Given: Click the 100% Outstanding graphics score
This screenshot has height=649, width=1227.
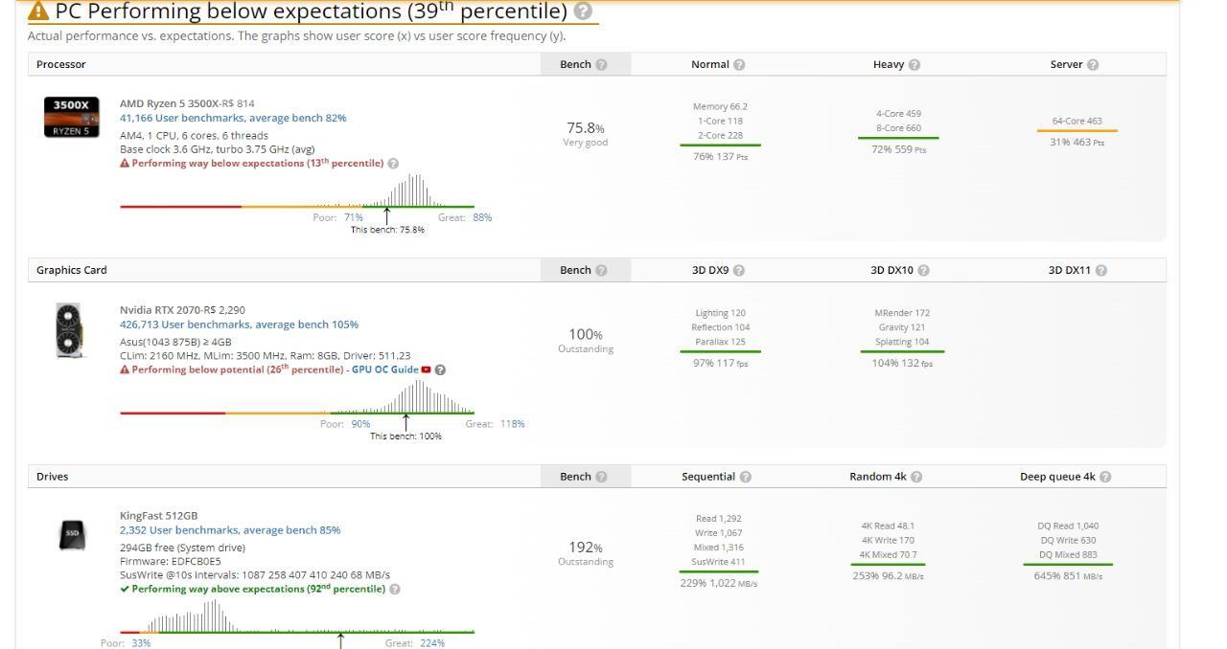Looking at the screenshot, I should tap(586, 341).
